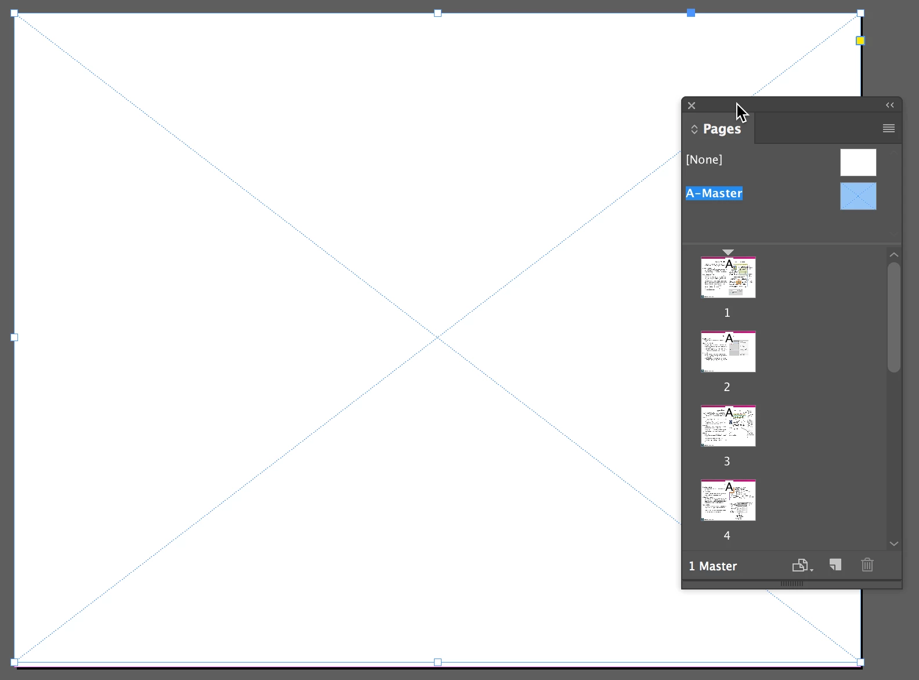Click the scroll up arrow in the pages list
Screen dimensions: 919x680
894,255
